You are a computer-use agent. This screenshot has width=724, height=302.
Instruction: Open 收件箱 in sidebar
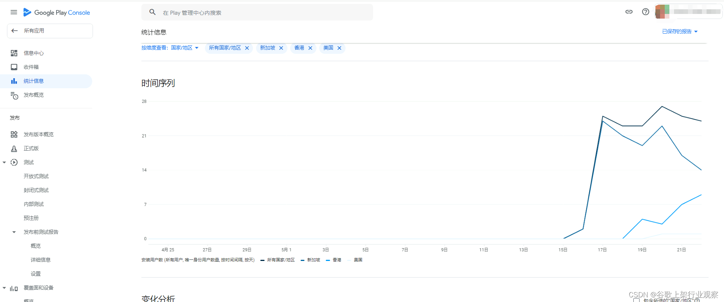[31, 67]
